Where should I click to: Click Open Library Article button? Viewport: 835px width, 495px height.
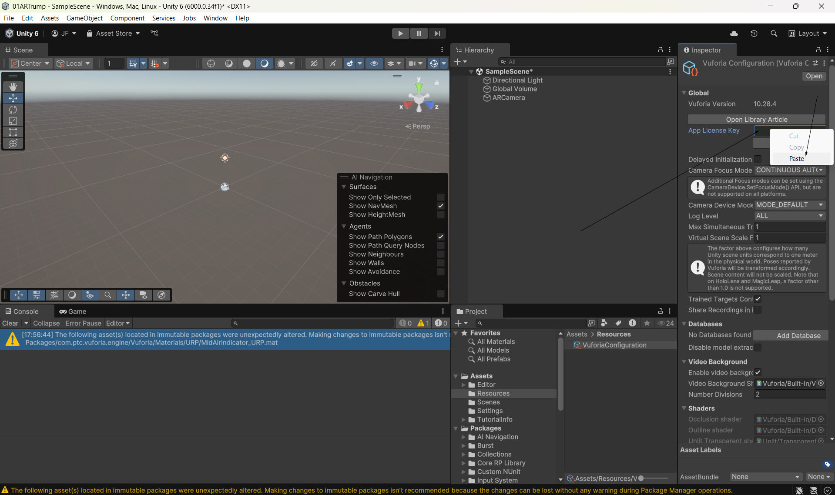coord(756,119)
